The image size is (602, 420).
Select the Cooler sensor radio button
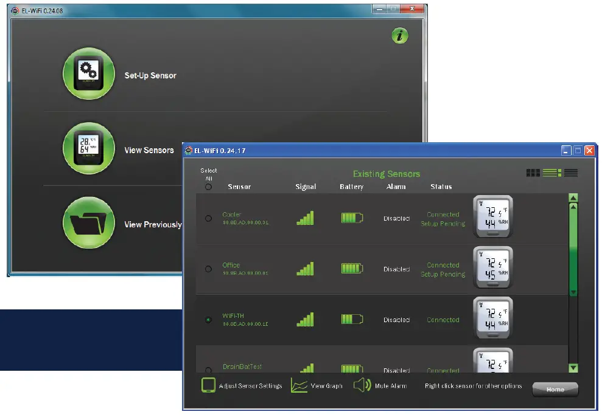pyautogui.click(x=208, y=218)
